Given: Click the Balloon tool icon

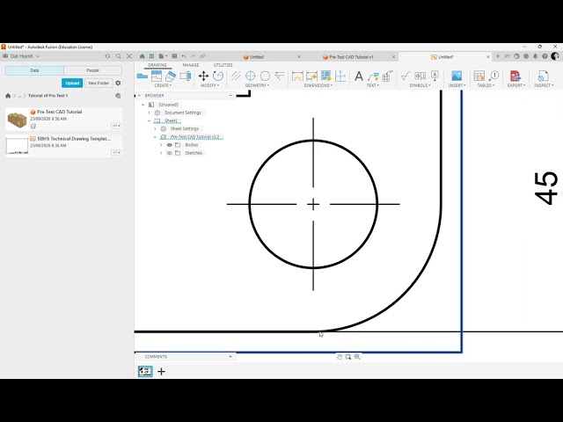Looking at the screenshot, I should (494, 76).
